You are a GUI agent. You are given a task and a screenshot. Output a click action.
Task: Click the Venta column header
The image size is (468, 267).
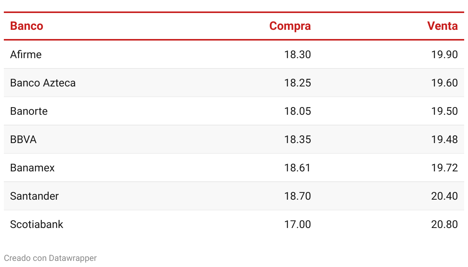443,26
